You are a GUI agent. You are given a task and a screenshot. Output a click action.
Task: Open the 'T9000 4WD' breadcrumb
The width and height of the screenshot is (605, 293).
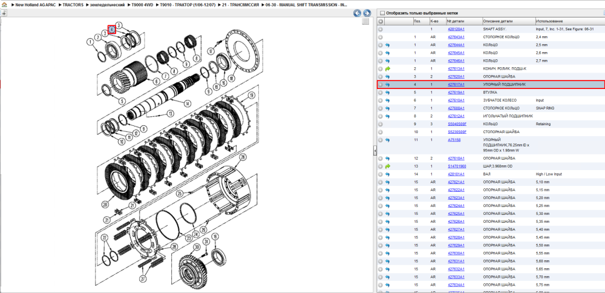142,5
